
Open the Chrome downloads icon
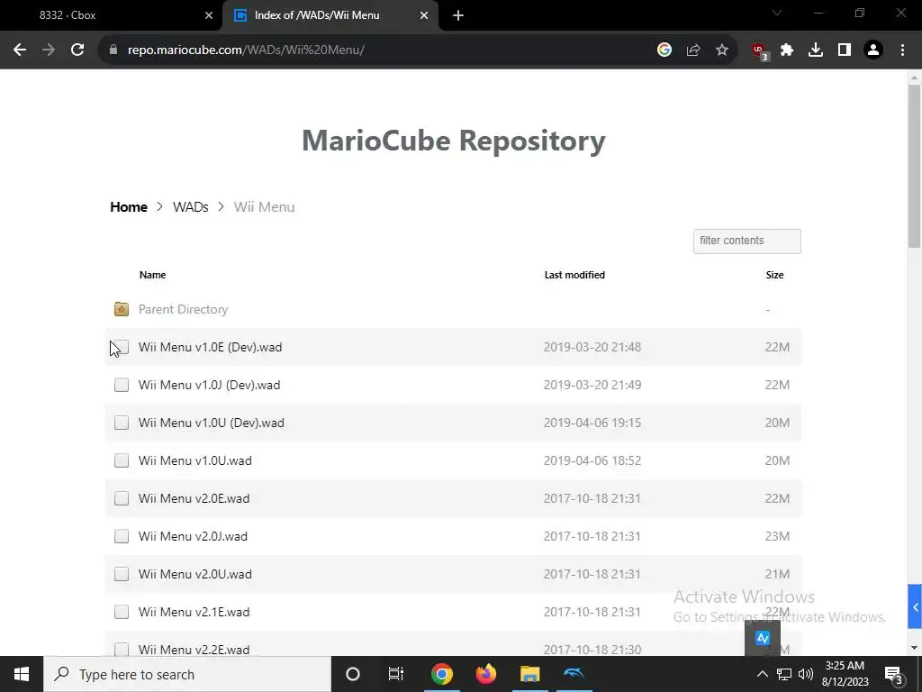pos(816,50)
